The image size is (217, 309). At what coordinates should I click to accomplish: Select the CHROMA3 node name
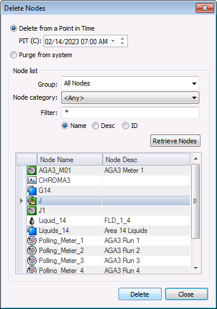(x=54, y=180)
